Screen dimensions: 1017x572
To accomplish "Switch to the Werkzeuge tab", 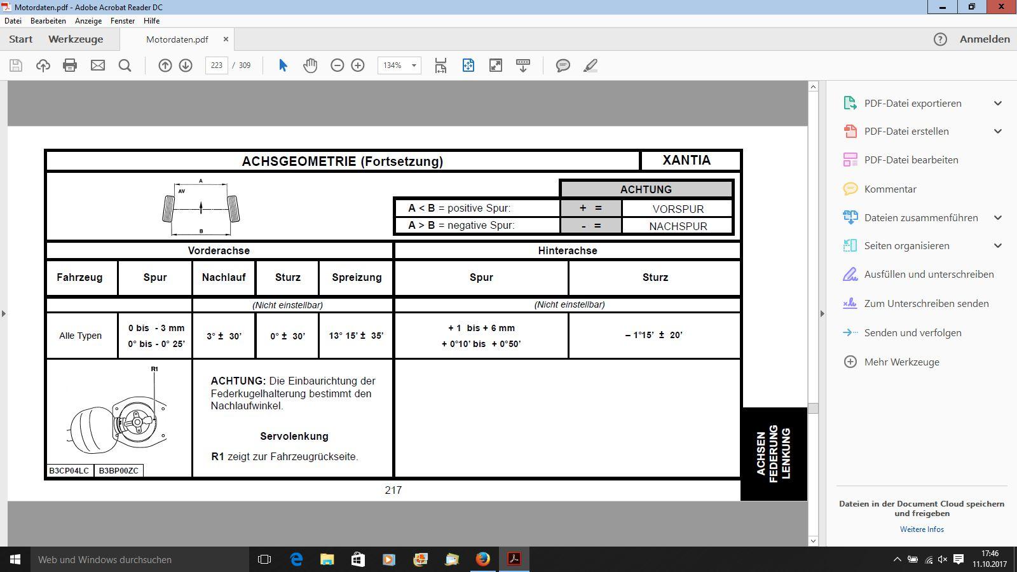I will point(76,39).
